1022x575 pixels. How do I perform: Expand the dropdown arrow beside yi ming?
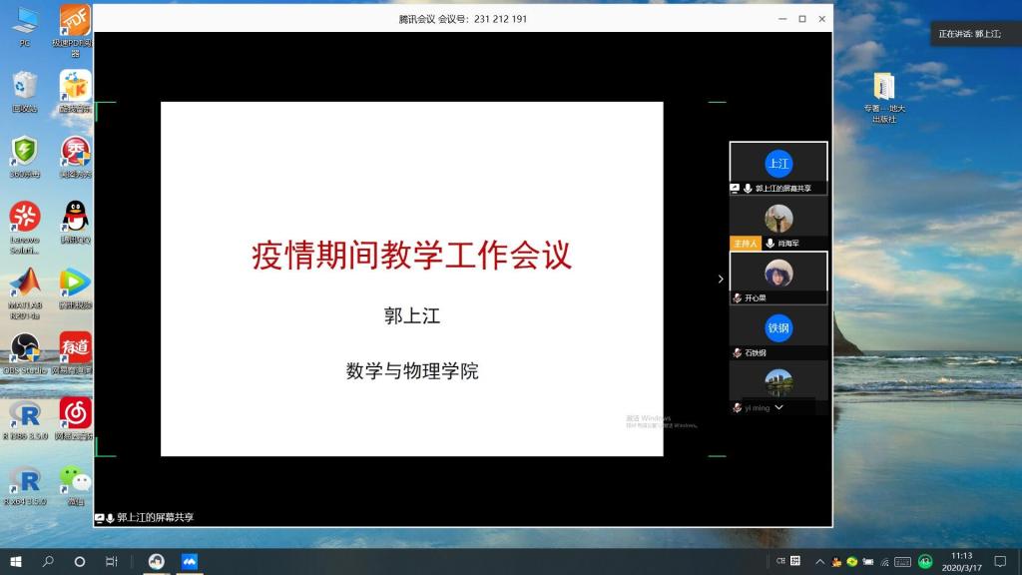coord(779,407)
